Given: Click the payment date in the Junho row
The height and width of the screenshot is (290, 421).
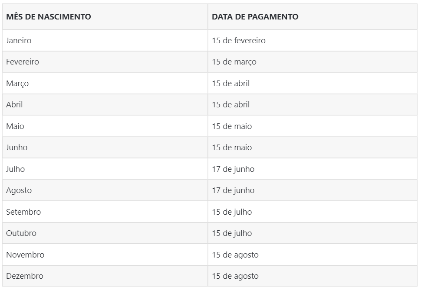Looking at the screenshot, I should pos(232,148).
